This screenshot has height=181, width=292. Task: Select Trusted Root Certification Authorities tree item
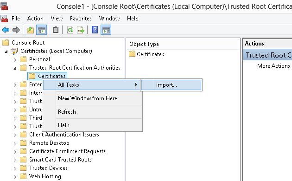(x=75, y=68)
